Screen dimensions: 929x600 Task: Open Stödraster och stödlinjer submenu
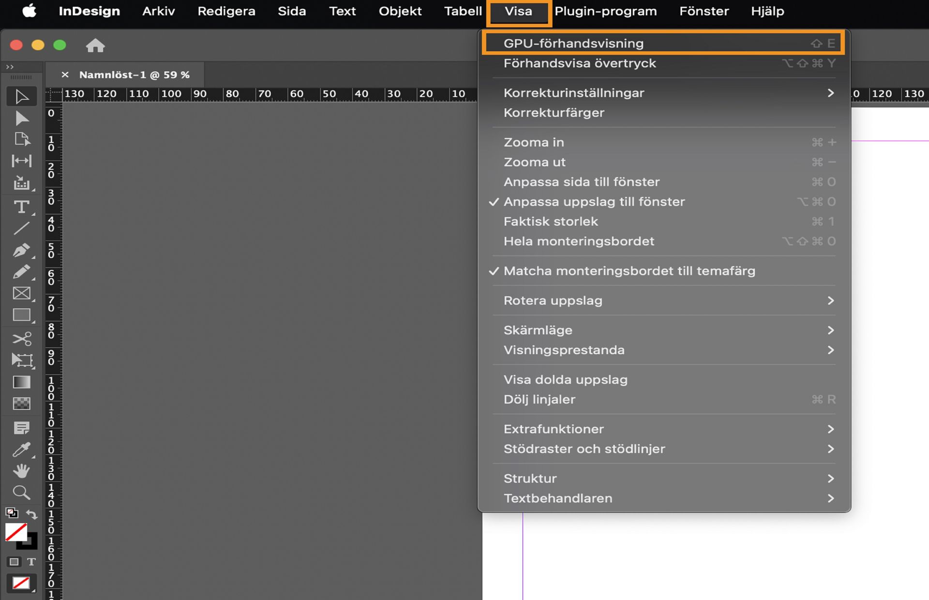tap(584, 449)
